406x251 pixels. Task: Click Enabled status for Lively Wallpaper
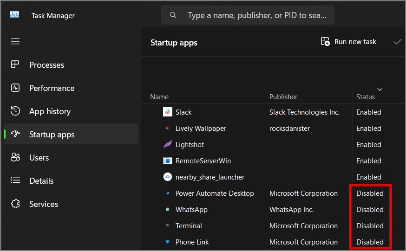click(x=369, y=128)
